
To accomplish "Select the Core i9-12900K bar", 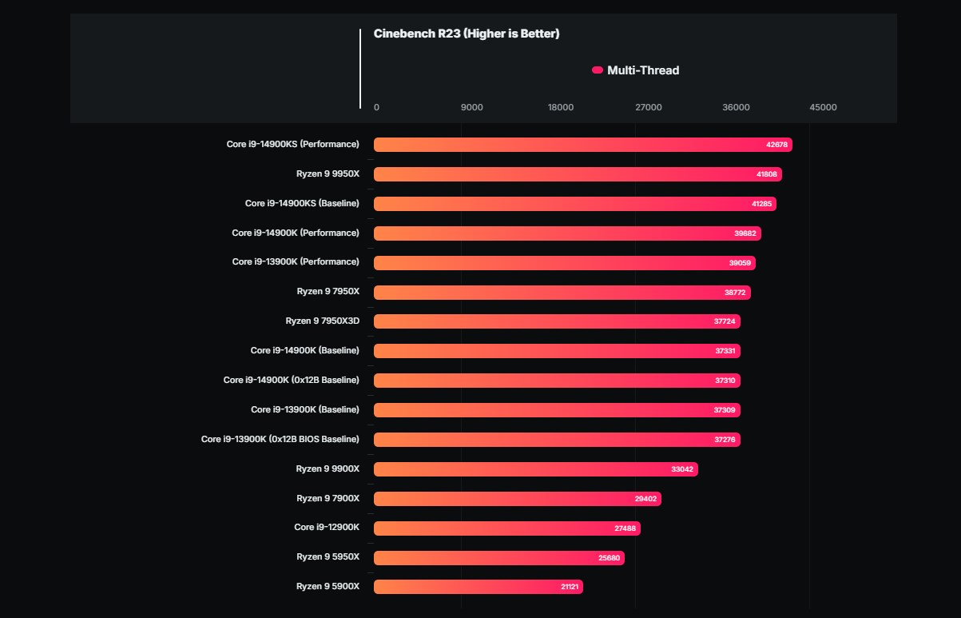I will pos(507,528).
